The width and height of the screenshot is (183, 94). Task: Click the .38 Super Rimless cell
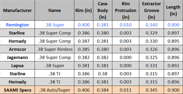pos(54,49)
